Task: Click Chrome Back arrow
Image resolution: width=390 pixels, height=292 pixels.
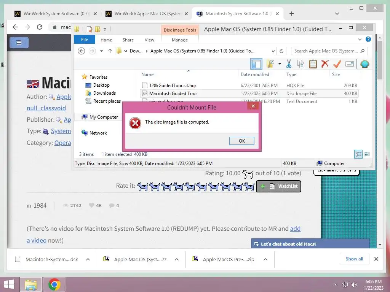Action: pyautogui.click(x=15, y=27)
